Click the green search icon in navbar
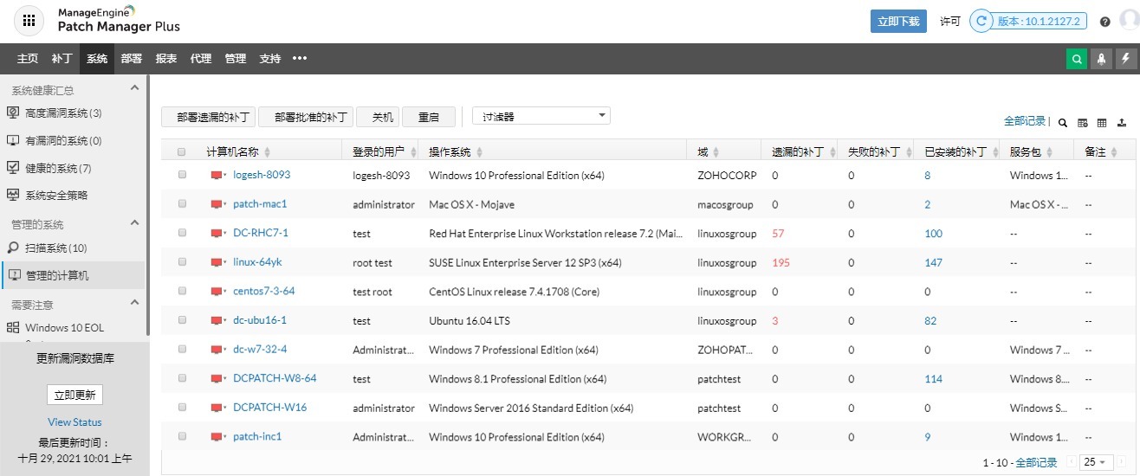 coord(1076,59)
